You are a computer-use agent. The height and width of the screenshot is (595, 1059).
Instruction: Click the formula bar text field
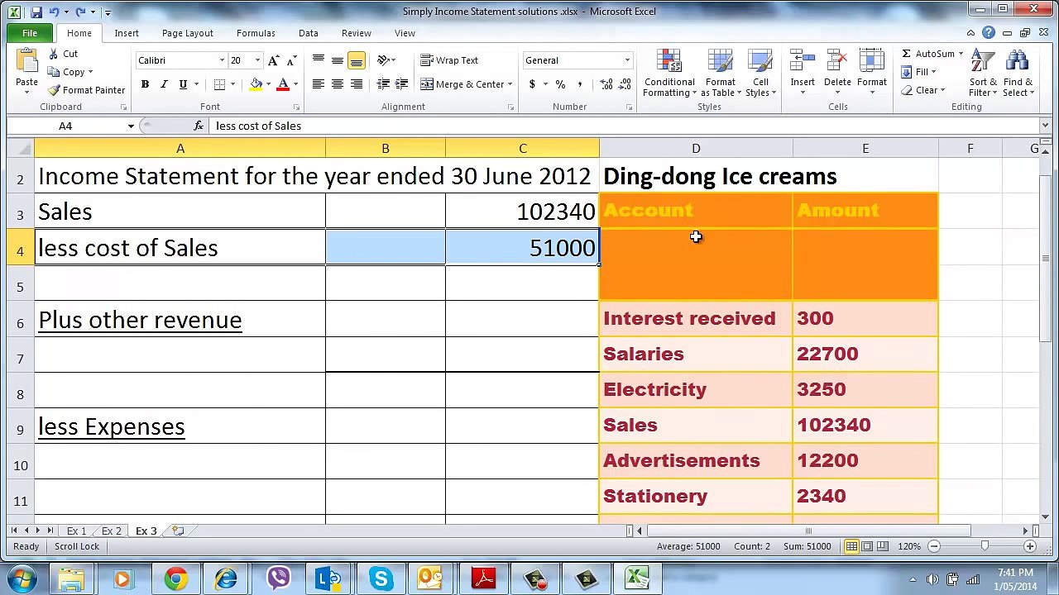[x=625, y=126]
